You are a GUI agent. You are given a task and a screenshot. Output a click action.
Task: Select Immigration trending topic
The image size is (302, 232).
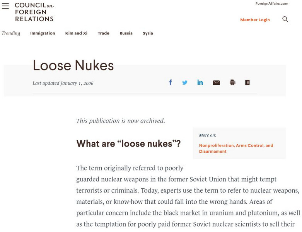(x=43, y=33)
